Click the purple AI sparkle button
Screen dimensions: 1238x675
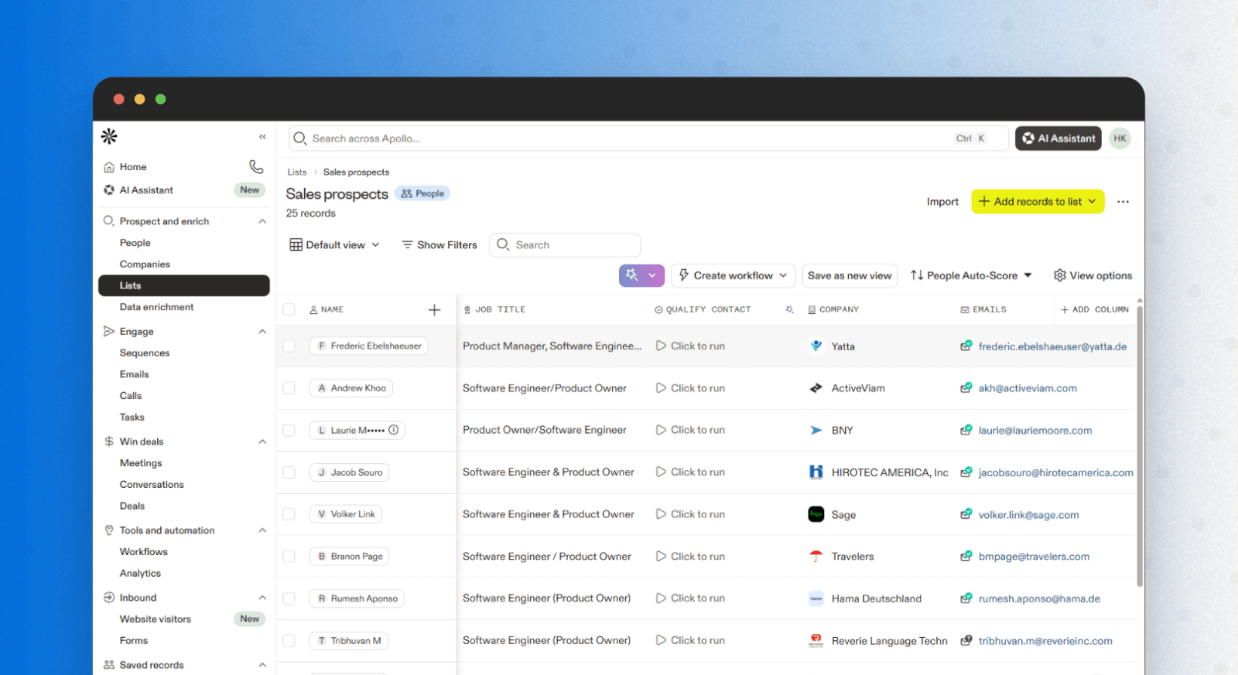click(632, 275)
